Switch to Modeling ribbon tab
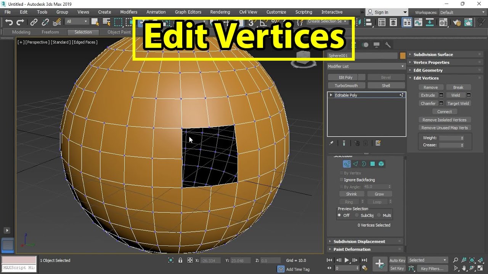The width and height of the screenshot is (488, 274). [x=21, y=32]
